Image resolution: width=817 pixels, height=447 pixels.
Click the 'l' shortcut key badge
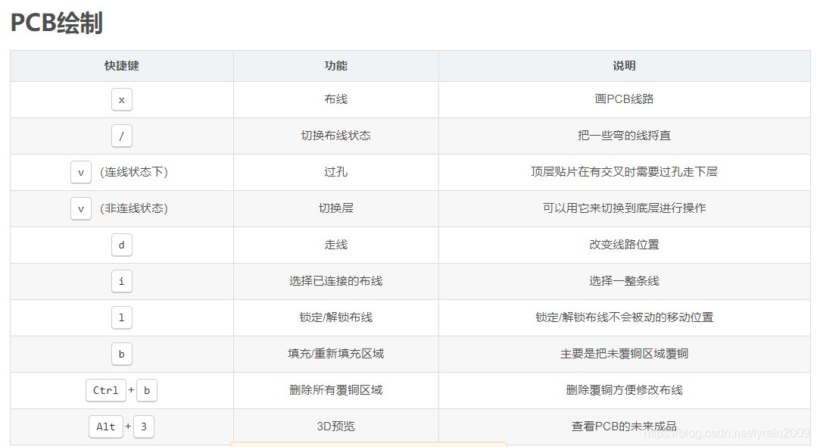pyautogui.click(x=121, y=317)
